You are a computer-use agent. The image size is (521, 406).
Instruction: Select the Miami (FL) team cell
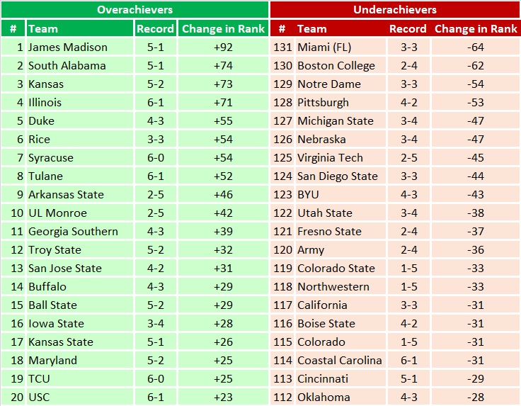tap(340, 47)
